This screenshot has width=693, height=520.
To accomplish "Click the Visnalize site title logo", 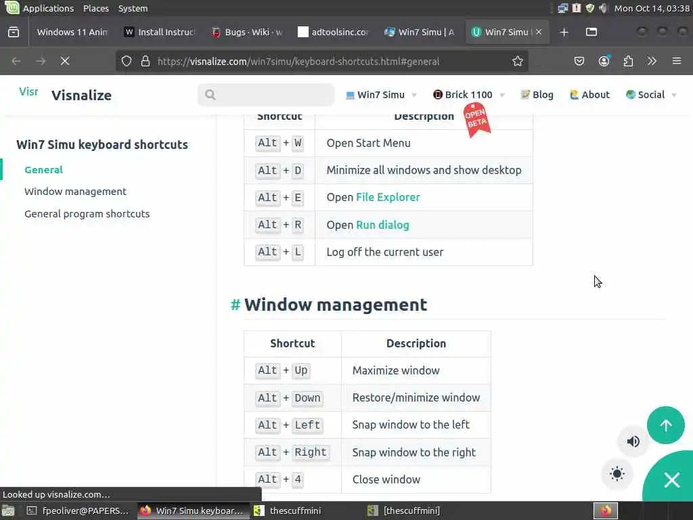I will point(81,95).
